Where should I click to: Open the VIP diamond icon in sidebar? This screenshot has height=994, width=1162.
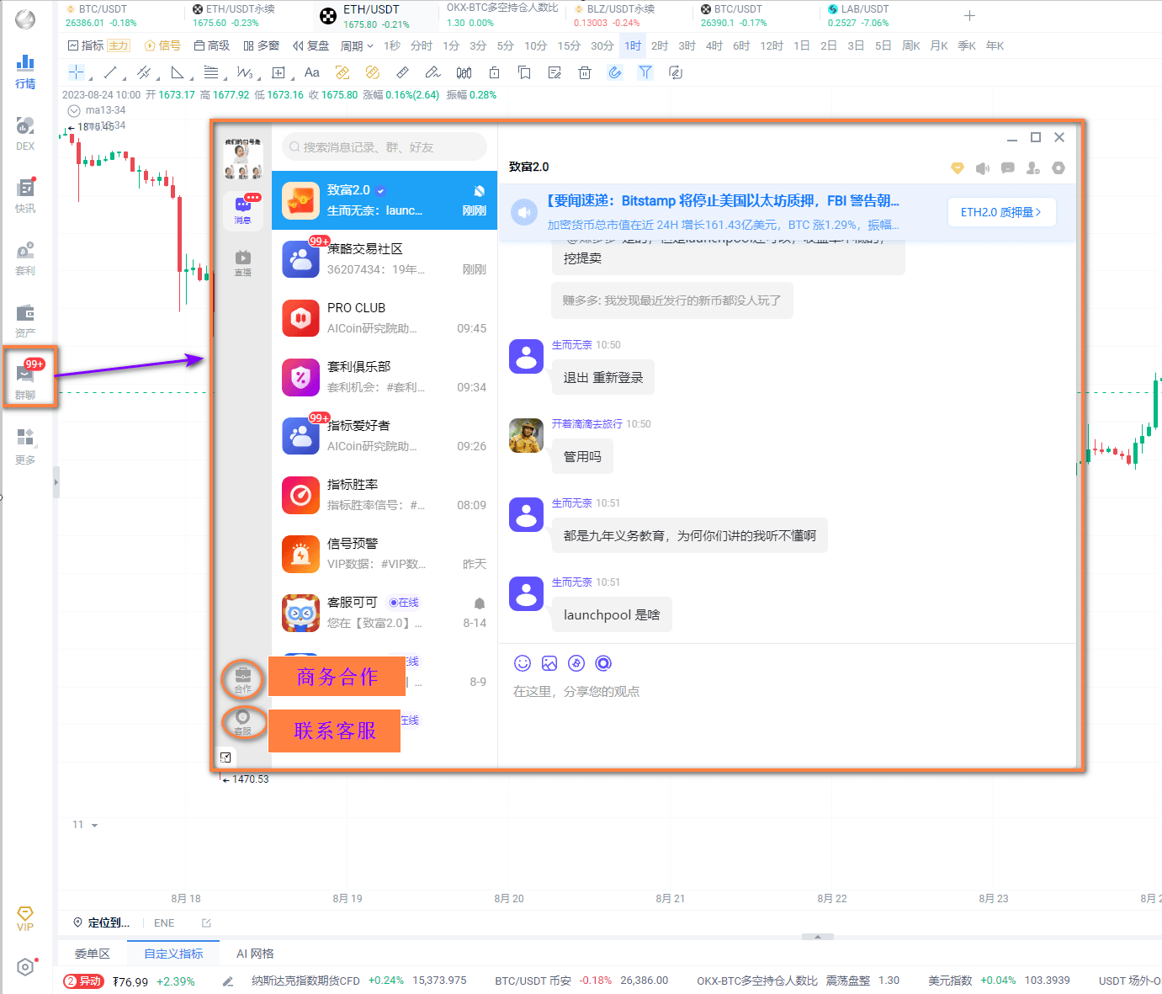click(x=25, y=918)
